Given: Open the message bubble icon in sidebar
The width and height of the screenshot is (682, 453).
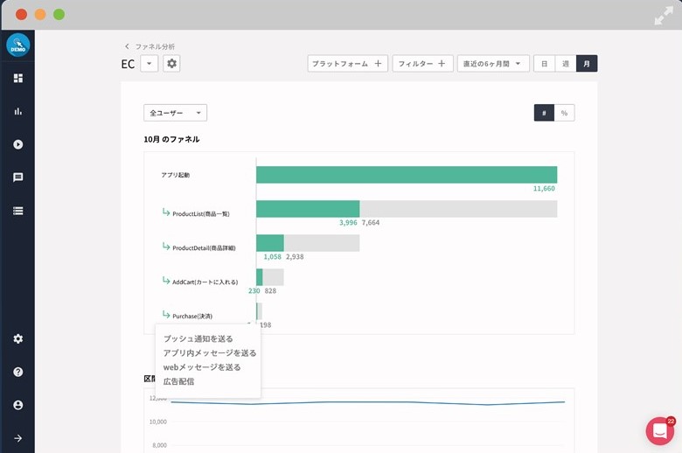Looking at the screenshot, I should [17, 178].
